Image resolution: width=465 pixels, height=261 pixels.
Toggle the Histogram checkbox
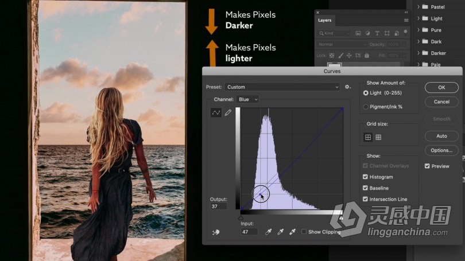point(365,177)
